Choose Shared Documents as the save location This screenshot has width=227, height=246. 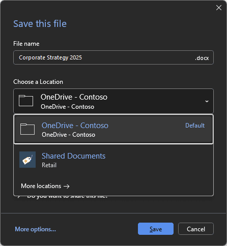pyautogui.click(x=113, y=160)
